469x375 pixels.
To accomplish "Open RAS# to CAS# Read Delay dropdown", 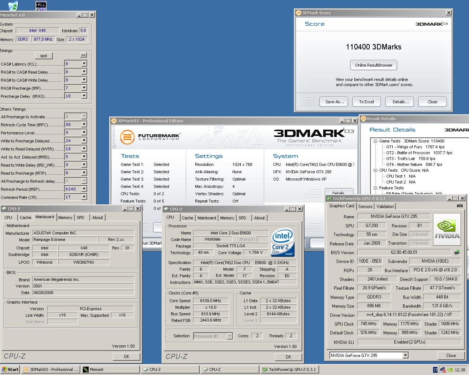I will 84,72.
